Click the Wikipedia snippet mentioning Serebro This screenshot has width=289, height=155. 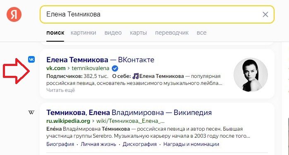[x=148, y=132]
